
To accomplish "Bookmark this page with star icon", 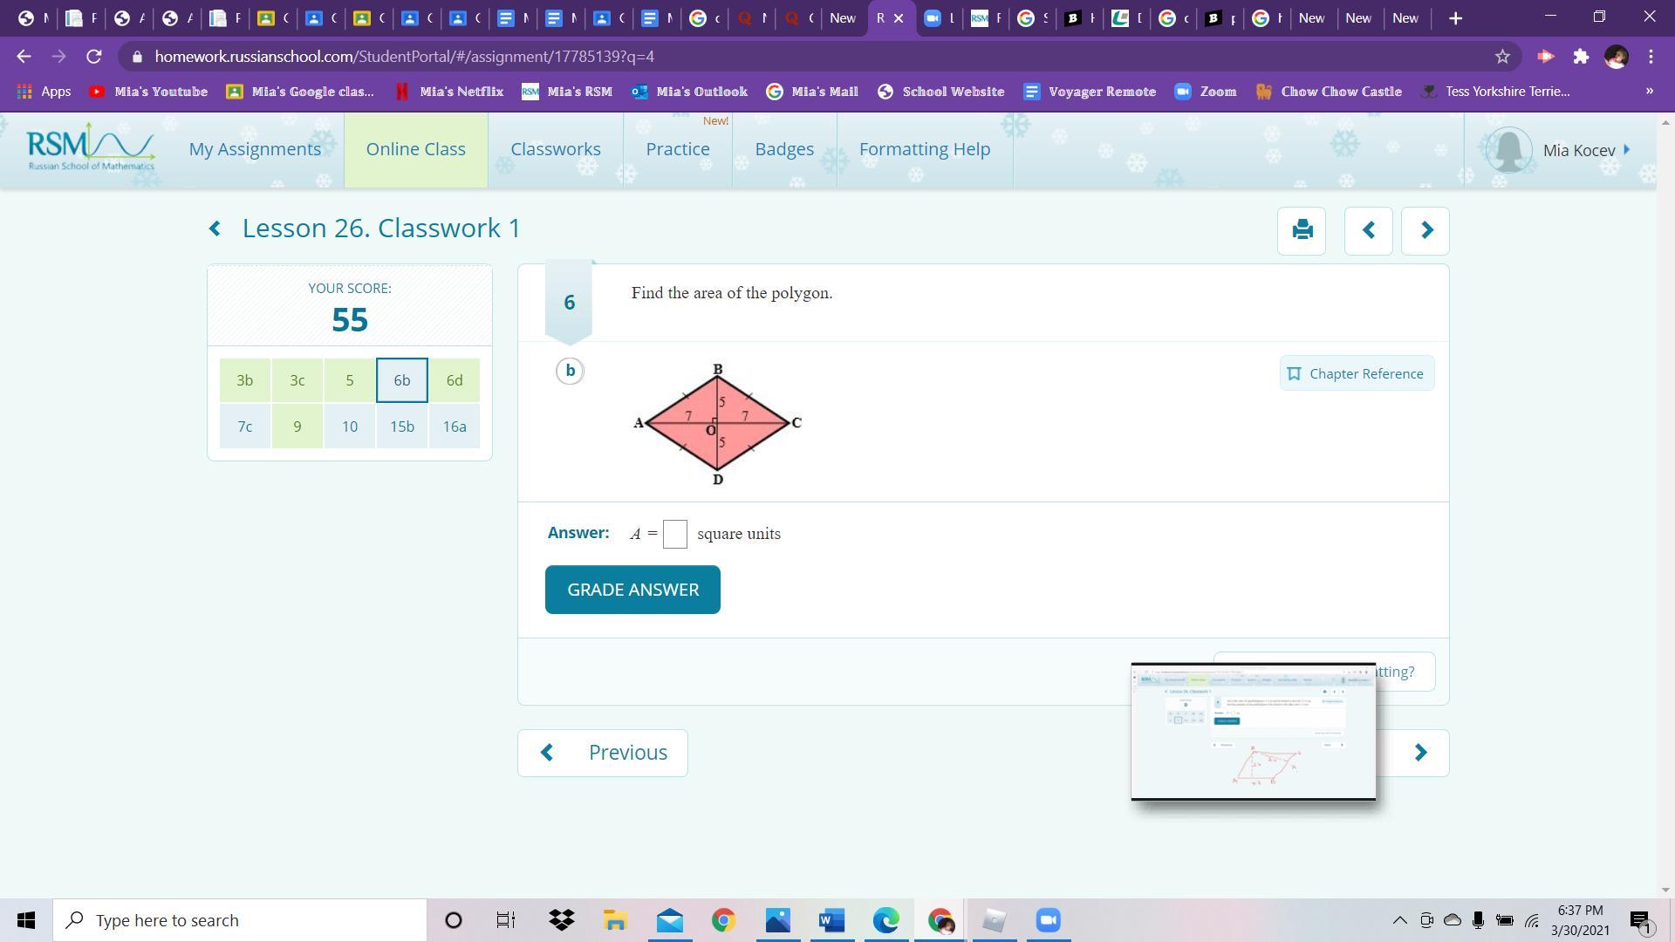I will click(x=1502, y=57).
